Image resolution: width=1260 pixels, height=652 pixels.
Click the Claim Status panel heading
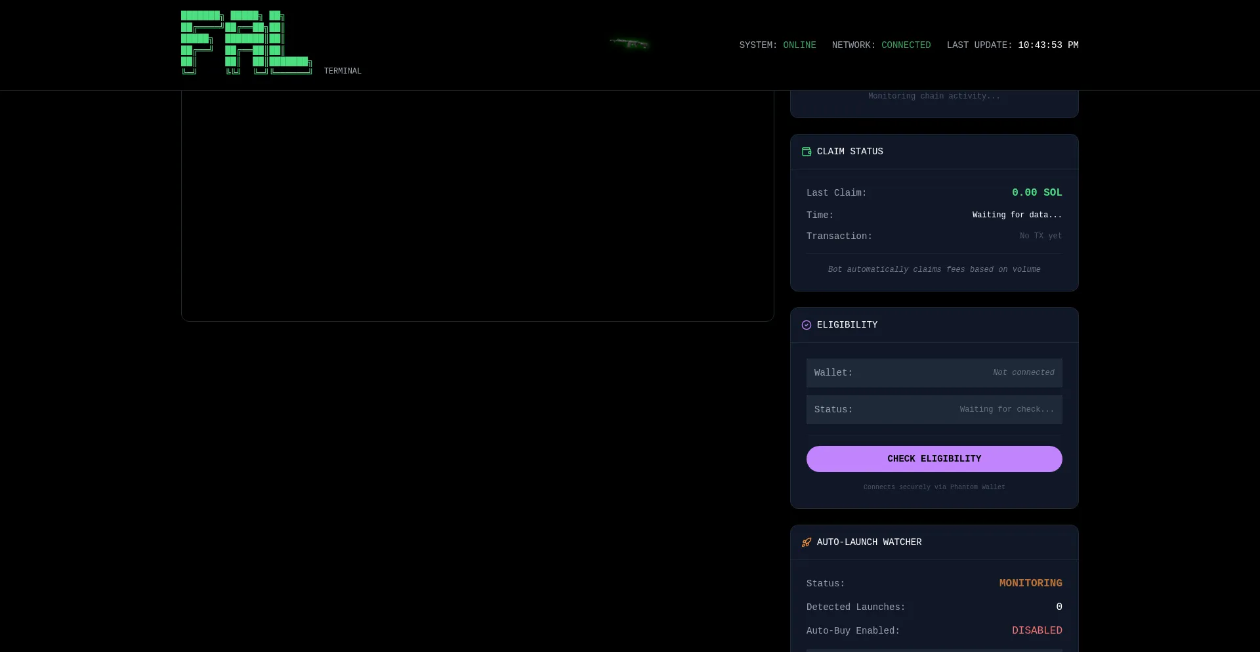(x=850, y=152)
